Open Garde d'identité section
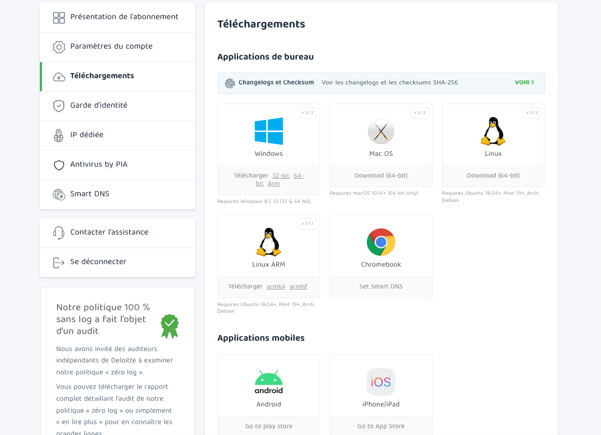The image size is (601, 435). tap(118, 106)
